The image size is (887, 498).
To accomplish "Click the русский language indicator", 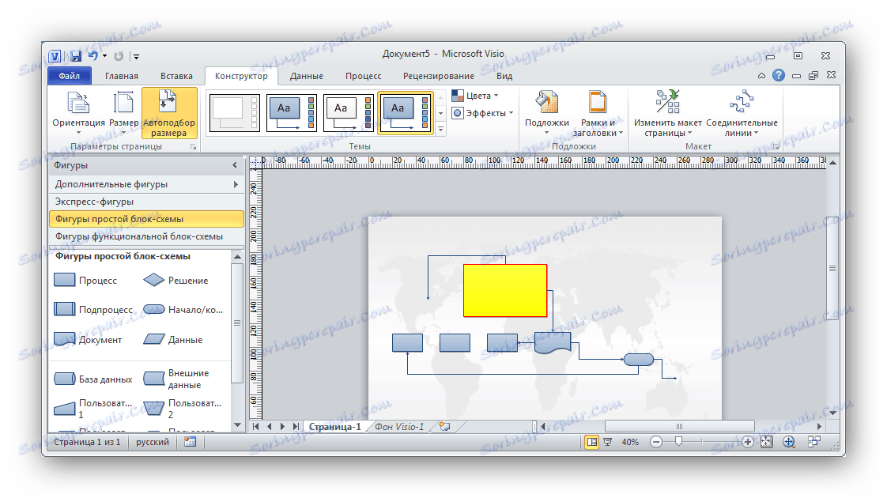I will tap(153, 442).
